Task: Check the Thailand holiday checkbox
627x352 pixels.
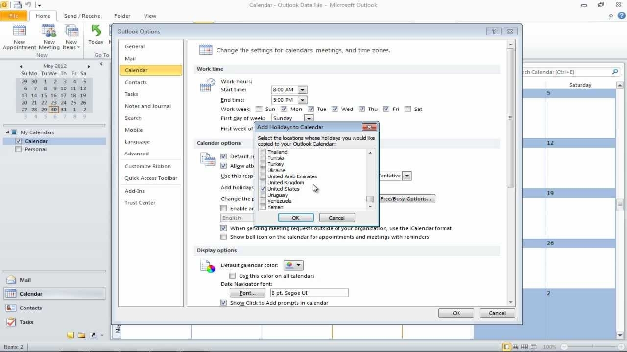Action: [263, 152]
